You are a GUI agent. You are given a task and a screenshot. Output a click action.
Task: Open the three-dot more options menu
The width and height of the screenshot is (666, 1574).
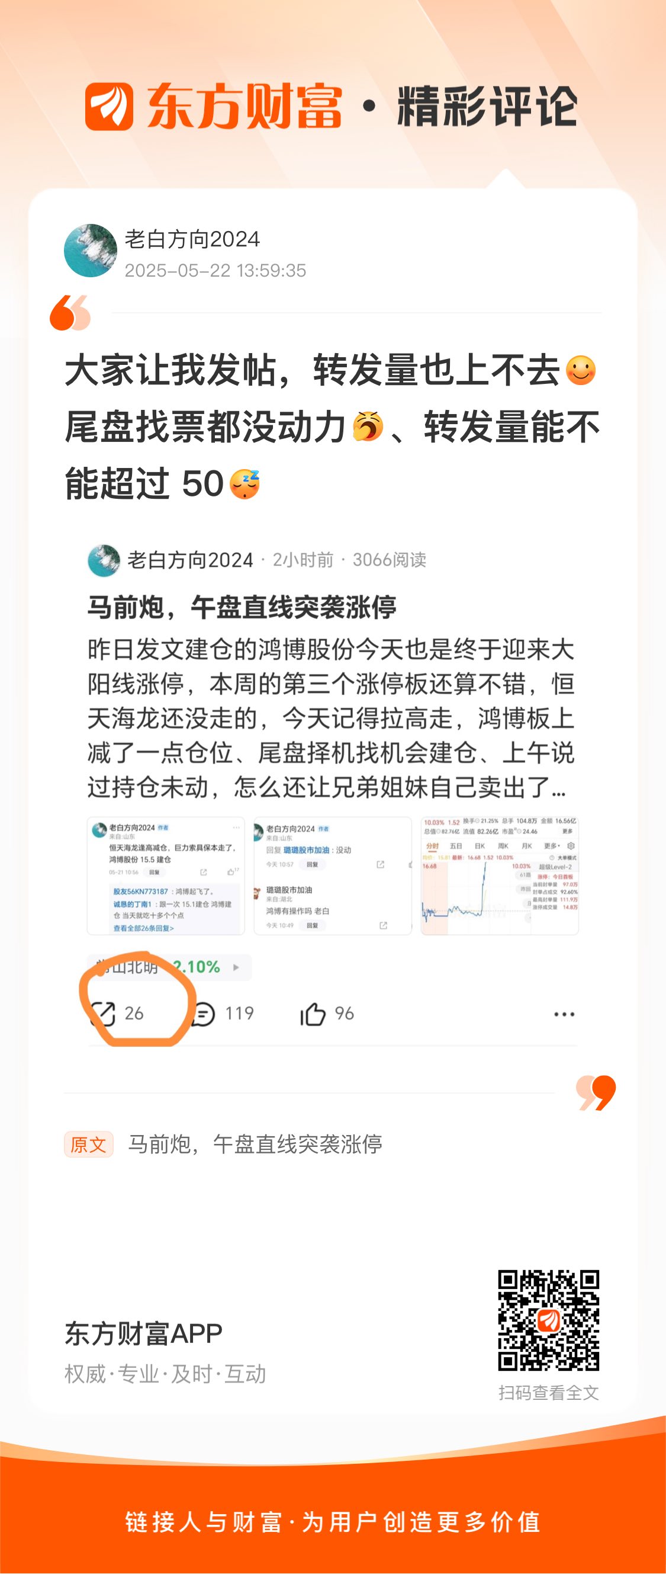(564, 1014)
